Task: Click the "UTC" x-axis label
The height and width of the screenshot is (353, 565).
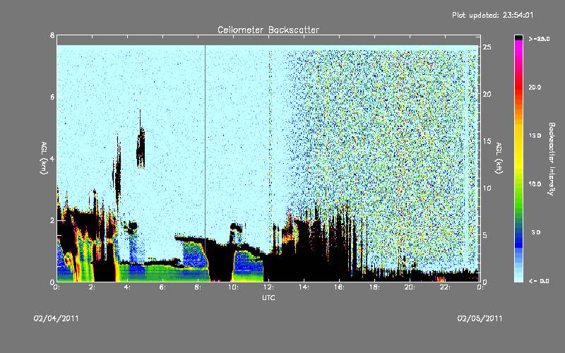Action: [x=268, y=297]
